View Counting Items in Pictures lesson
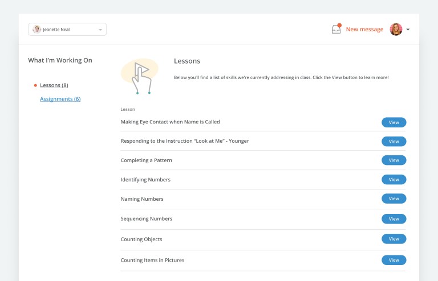Viewport: 438px width, 281px height. (394, 260)
